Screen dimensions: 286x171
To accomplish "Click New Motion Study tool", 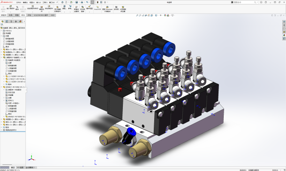I will [x=76, y=9].
